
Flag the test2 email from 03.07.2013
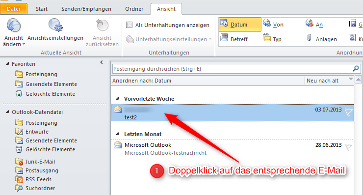[x=348, y=112]
